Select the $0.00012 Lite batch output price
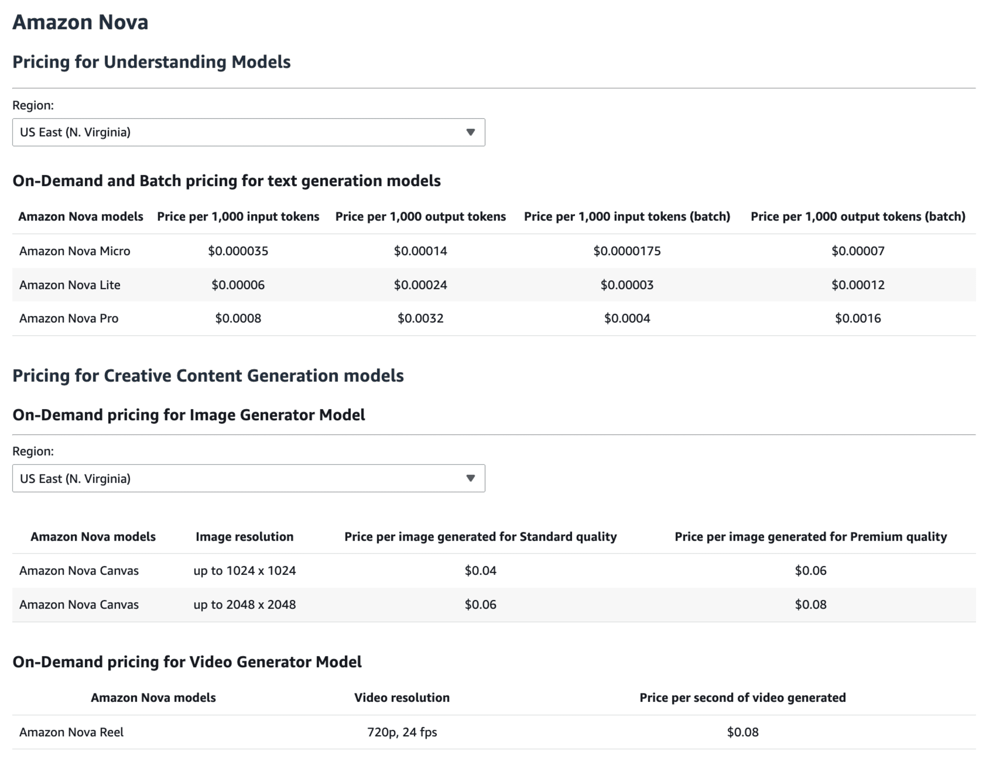 click(x=858, y=284)
